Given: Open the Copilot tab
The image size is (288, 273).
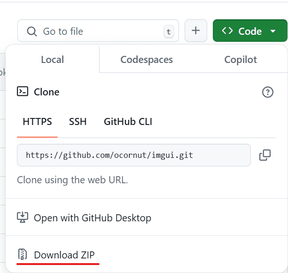Looking at the screenshot, I should coord(241,60).
